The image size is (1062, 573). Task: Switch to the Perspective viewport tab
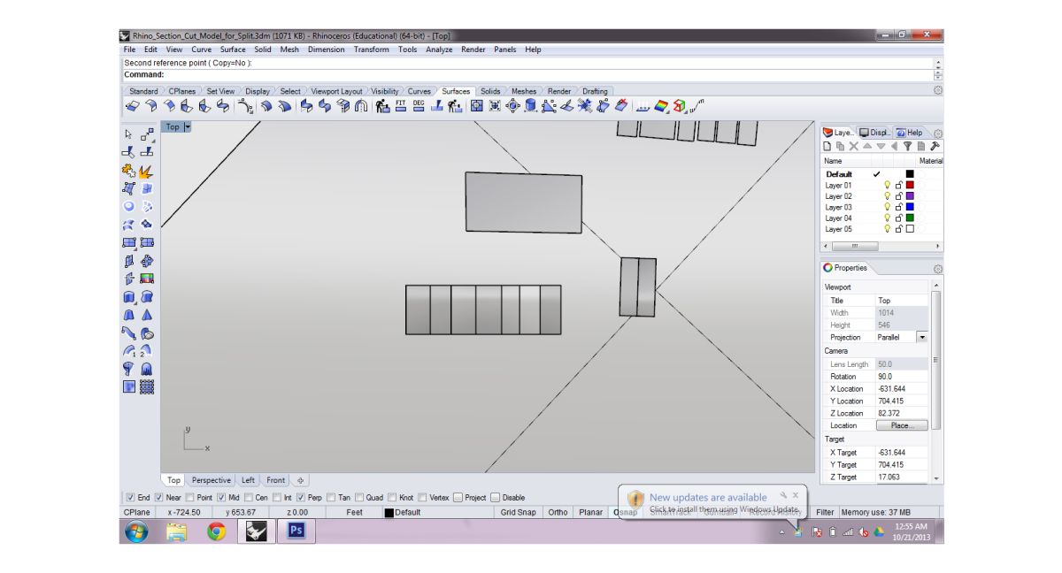pos(212,480)
